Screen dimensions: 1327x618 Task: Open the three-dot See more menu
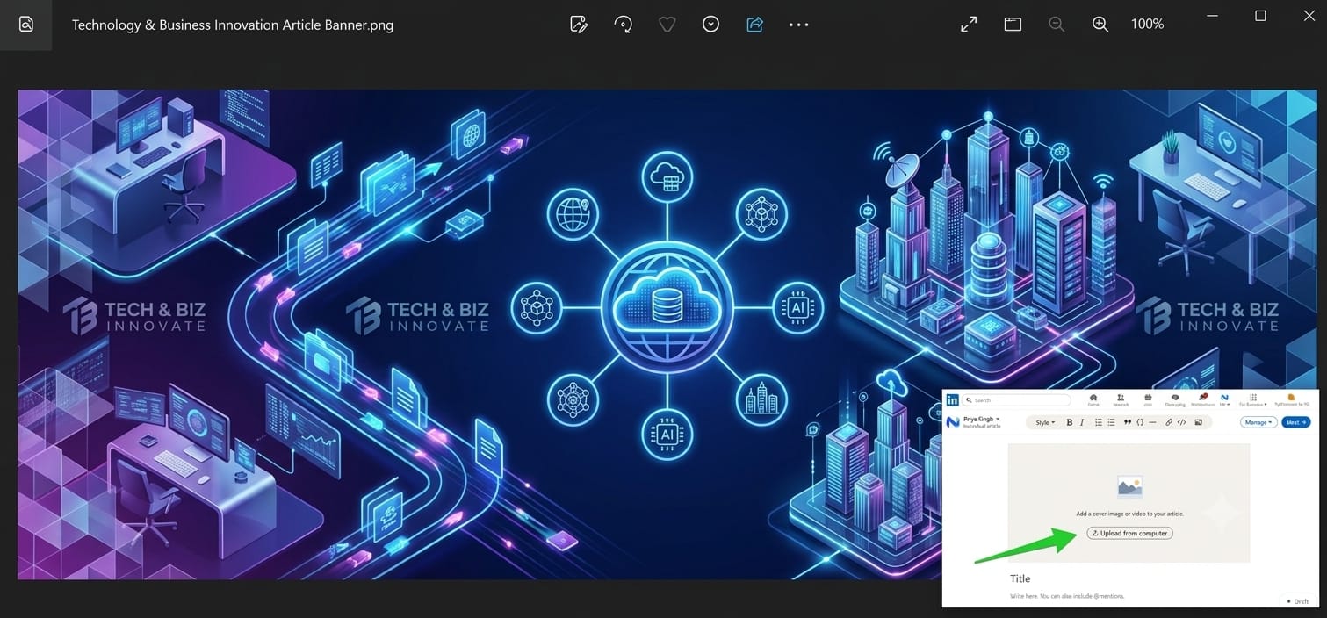[799, 25]
